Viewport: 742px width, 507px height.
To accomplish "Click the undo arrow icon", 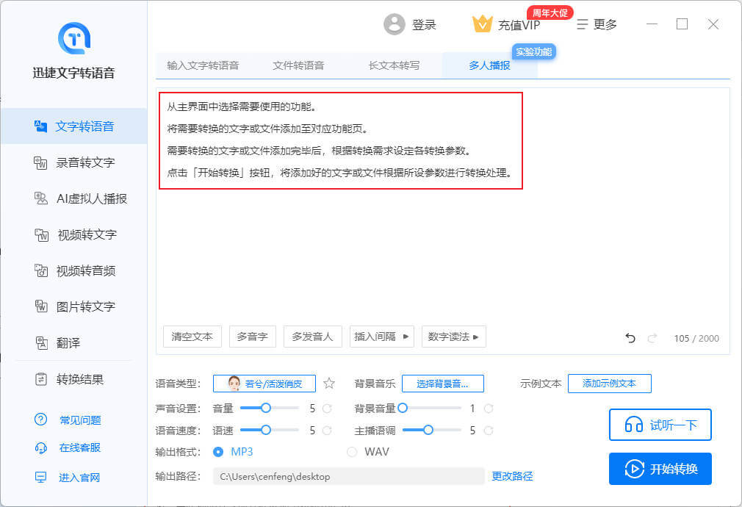I will point(630,338).
